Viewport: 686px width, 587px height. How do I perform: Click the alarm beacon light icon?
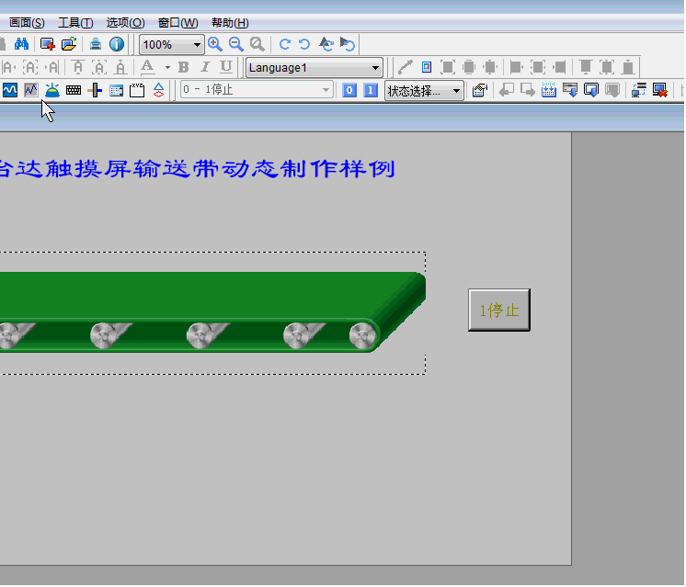(x=52, y=90)
